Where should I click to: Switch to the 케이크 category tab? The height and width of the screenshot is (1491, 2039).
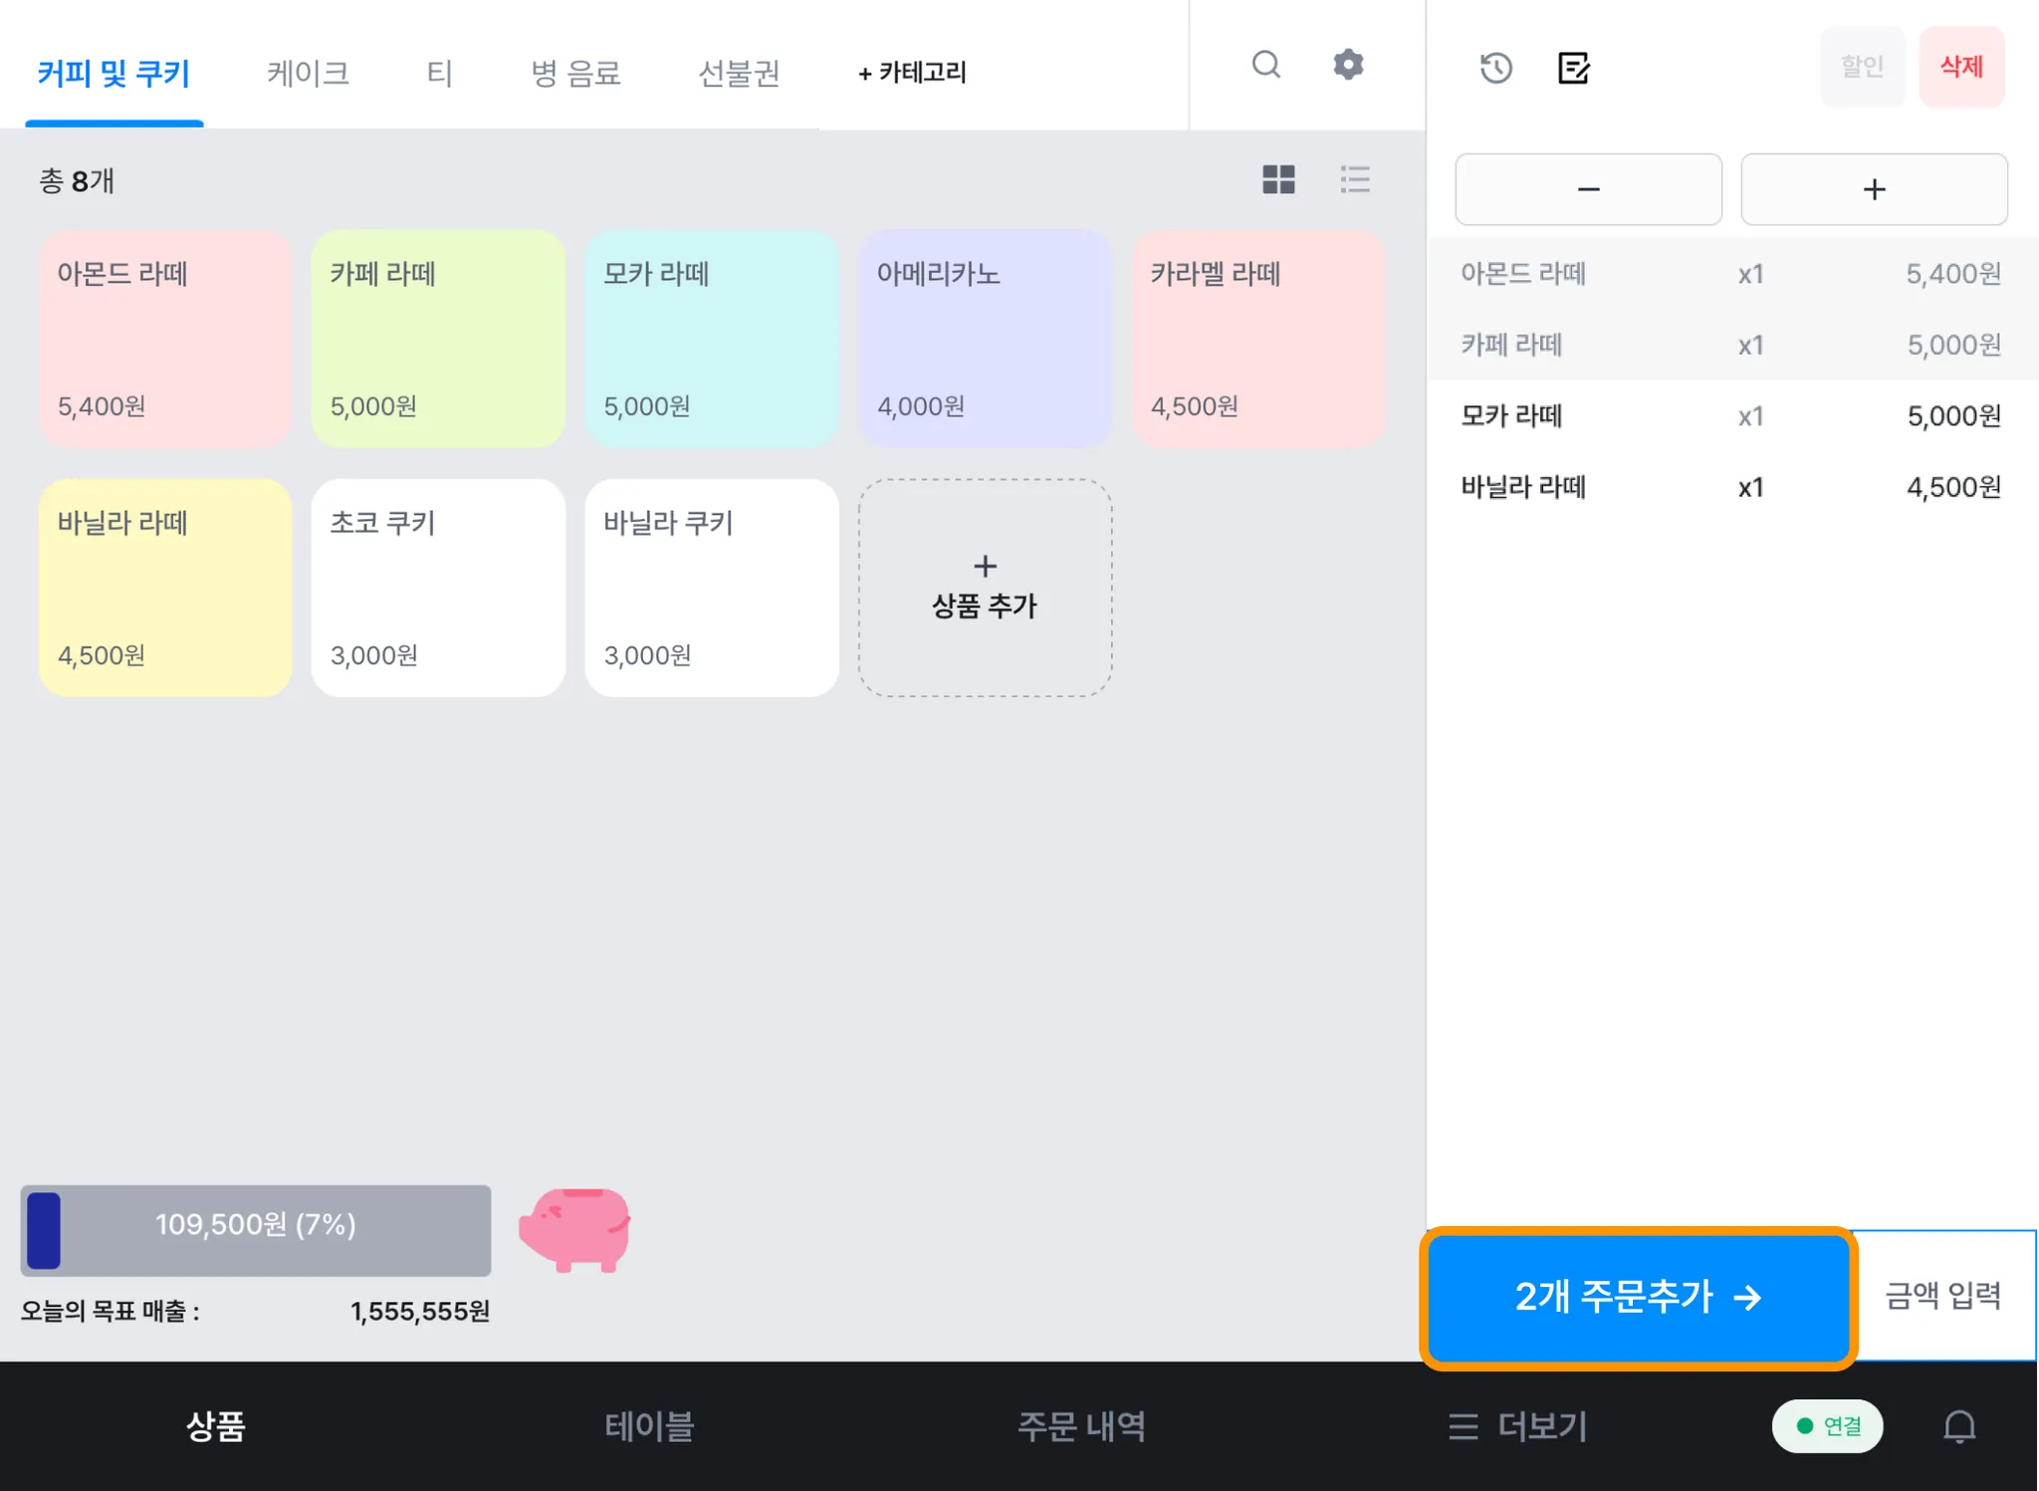click(x=308, y=73)
